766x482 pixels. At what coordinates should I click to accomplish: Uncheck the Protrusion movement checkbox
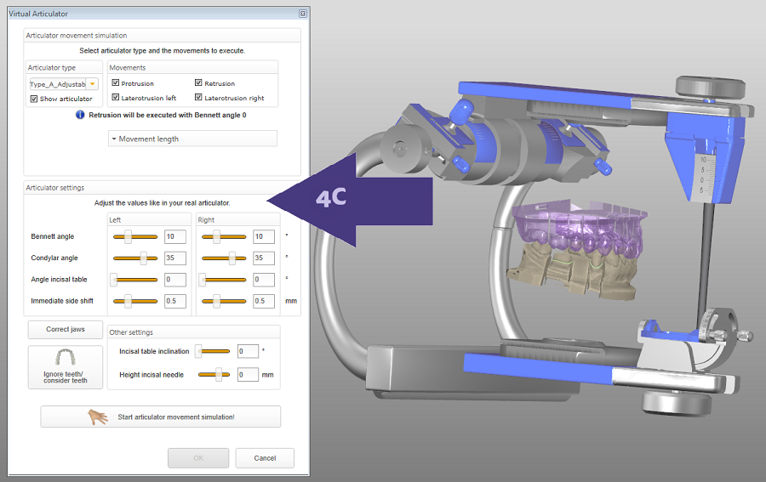point(116,83)
